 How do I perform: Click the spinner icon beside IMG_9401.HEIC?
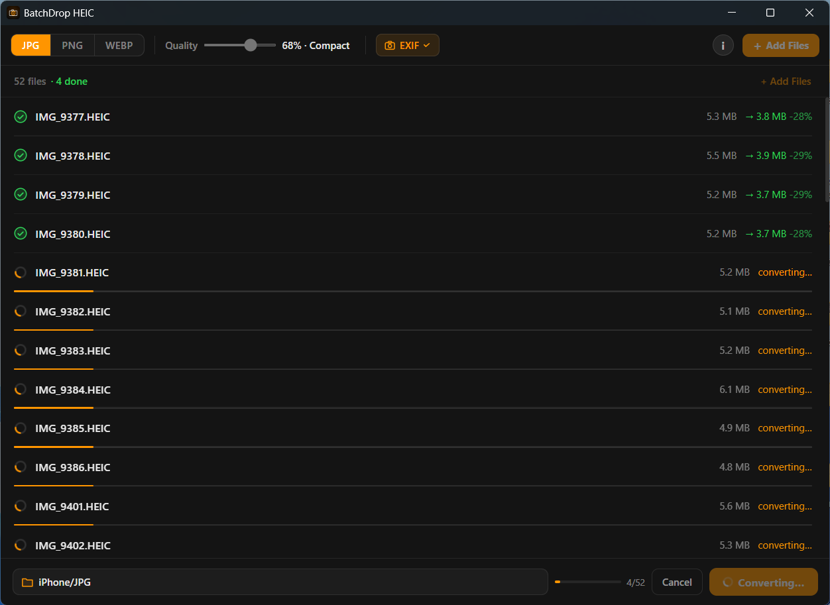(x=21, y=506)
